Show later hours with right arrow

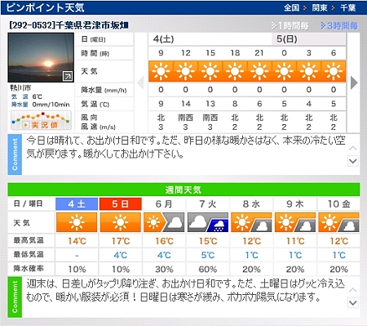coord(354,83)
